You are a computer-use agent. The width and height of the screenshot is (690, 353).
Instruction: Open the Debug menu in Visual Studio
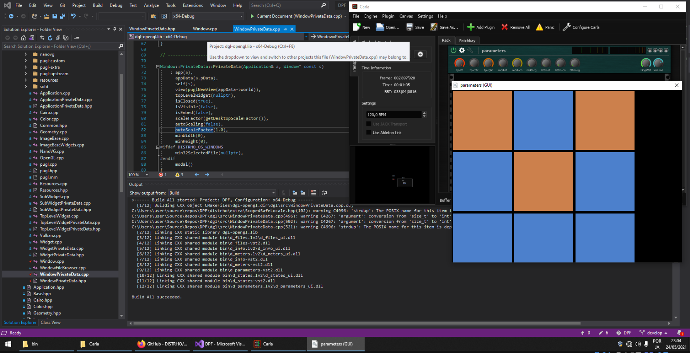tap(116, 5)
